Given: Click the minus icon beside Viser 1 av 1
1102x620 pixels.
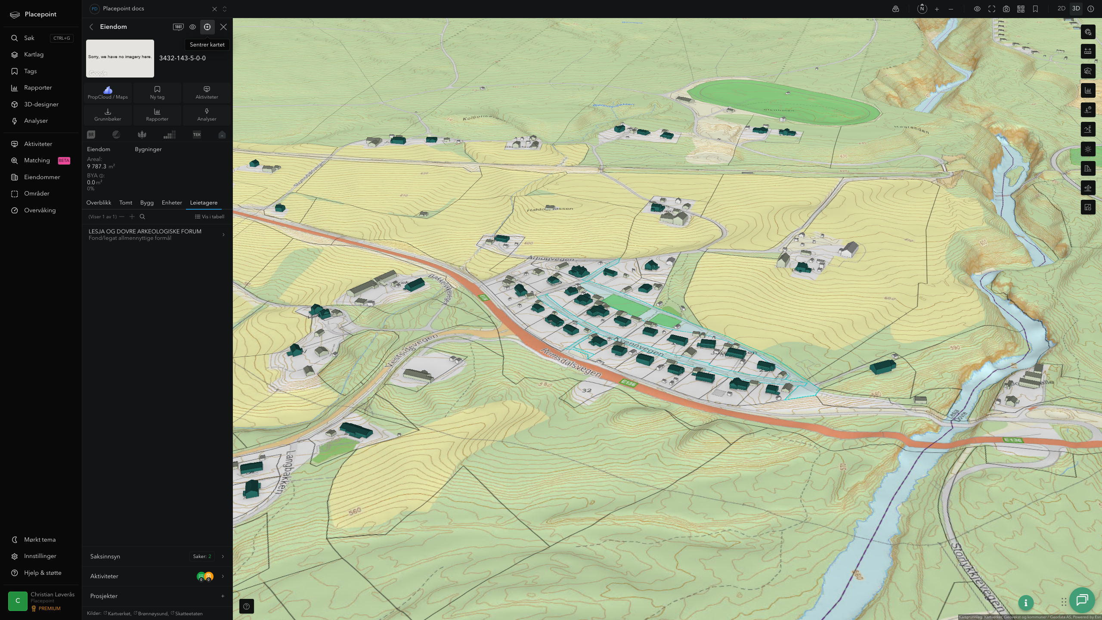Looking at the screenshot, I should pyautogui.click(x=122, y=217).
